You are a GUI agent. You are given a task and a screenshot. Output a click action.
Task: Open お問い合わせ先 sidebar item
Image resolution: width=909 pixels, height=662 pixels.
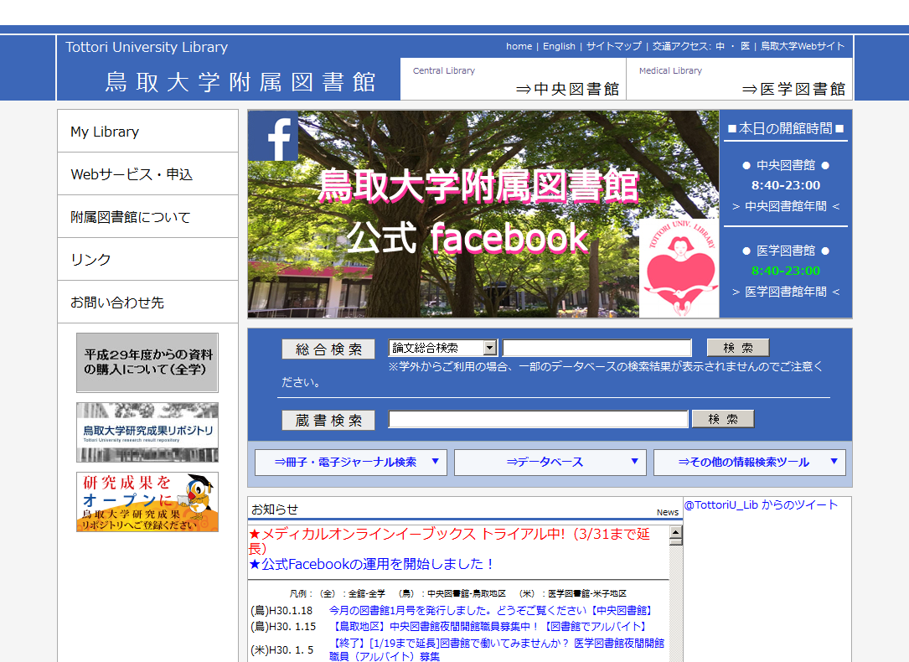point(147,302)
